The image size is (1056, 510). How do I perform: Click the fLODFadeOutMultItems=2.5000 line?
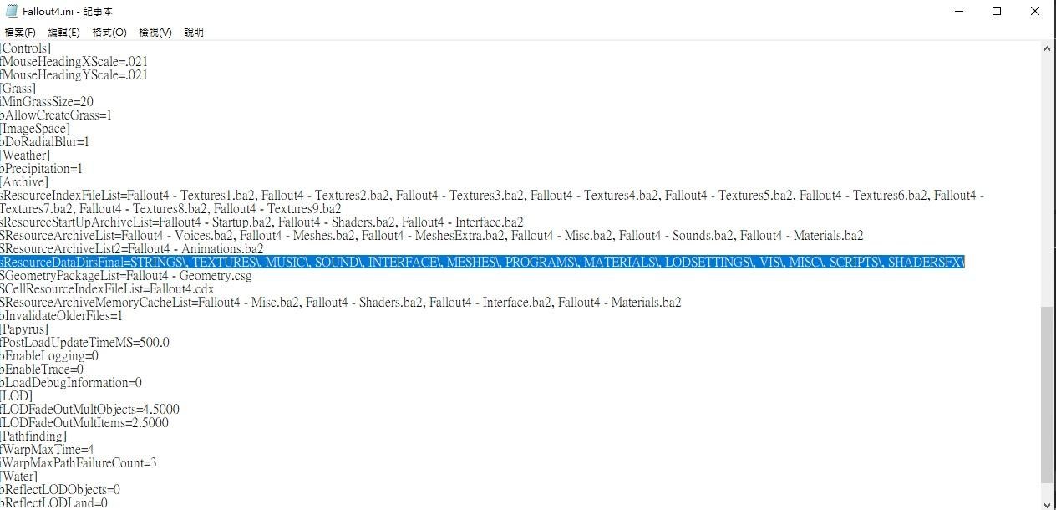[x=84, y=423]
